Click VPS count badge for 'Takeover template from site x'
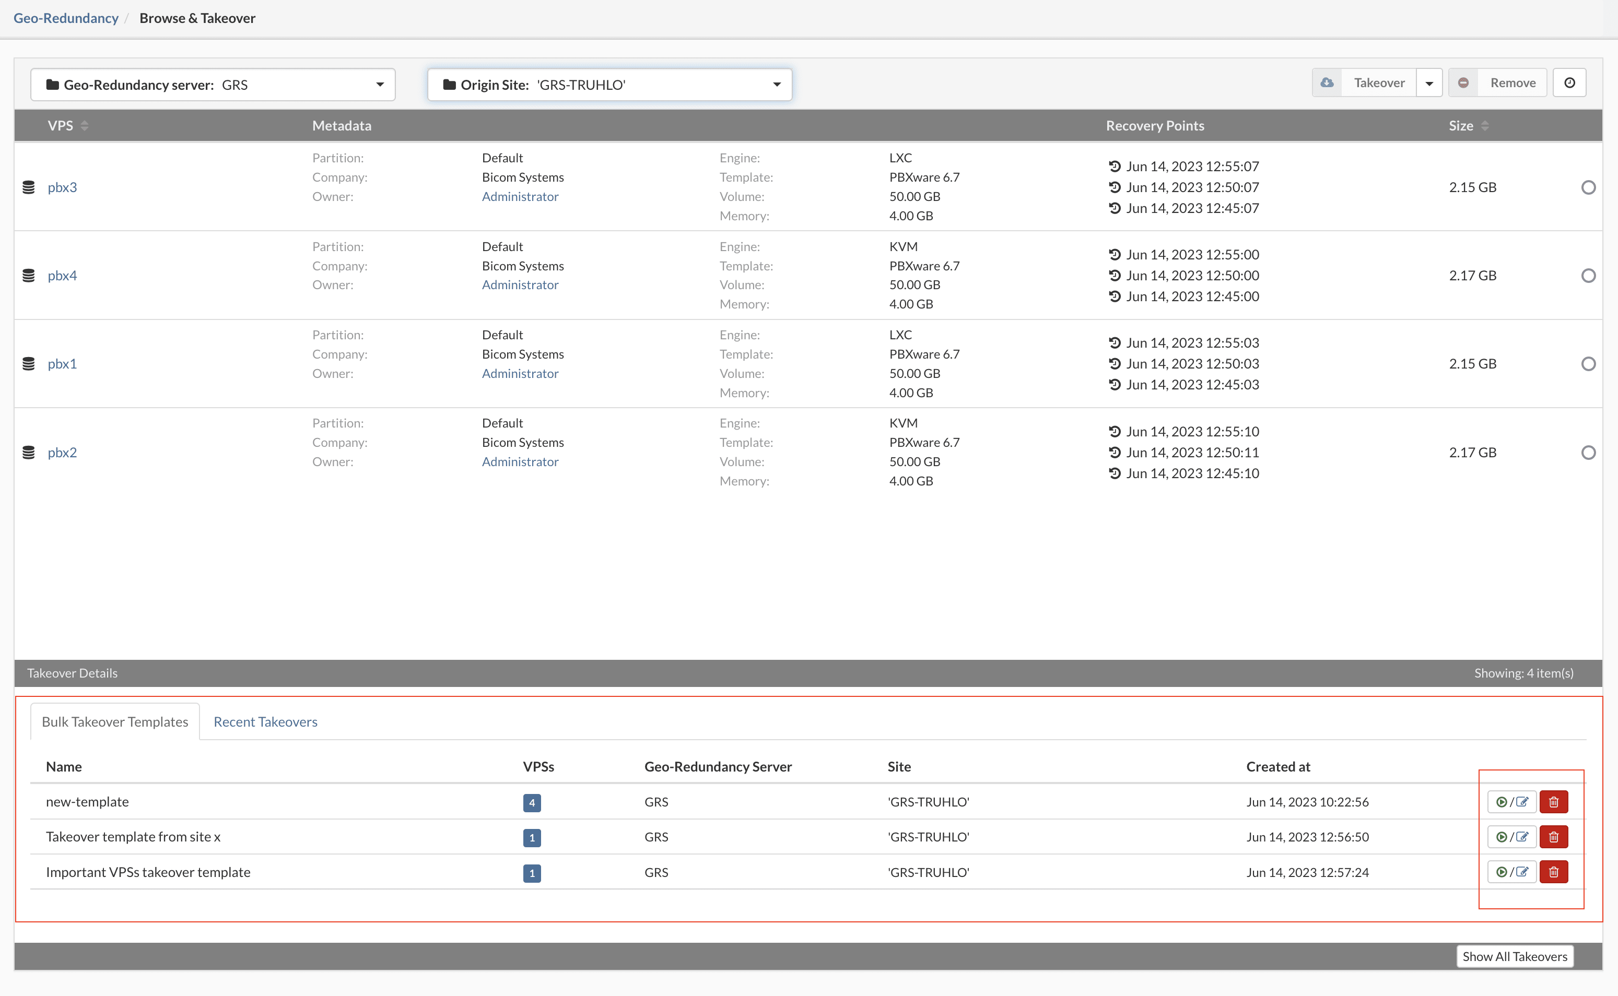Image resolution: width=1618 pixels, height=996 pixels. [532, 838]
